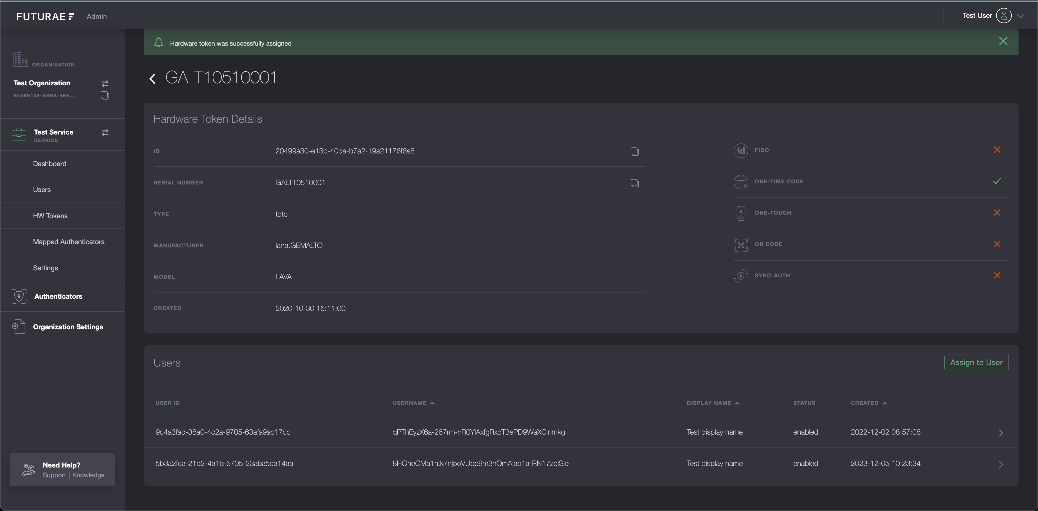Click the One-Touch red X status
This screenshot has height=511, width=1038.
[997, 213]
